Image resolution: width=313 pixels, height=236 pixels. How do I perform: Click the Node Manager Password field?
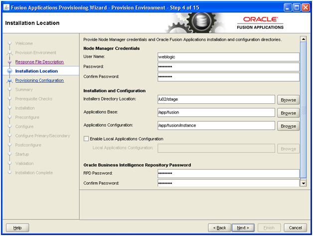(228, 67)
